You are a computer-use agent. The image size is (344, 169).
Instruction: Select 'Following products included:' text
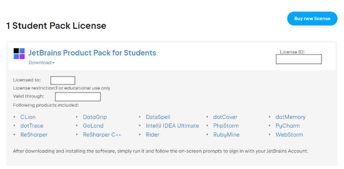pyautogui.click(x=46, y=105)
